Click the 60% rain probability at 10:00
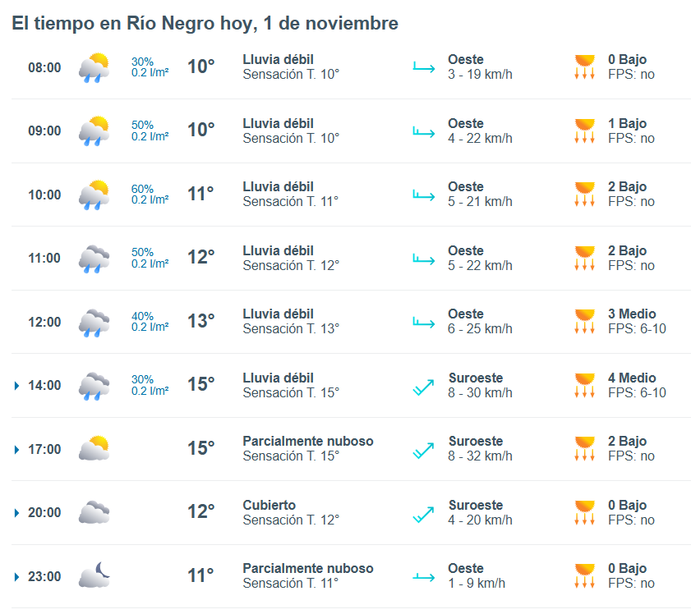 [142, 189]
